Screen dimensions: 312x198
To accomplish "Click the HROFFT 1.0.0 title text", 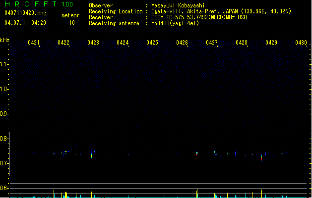I will tap(39, 4).
